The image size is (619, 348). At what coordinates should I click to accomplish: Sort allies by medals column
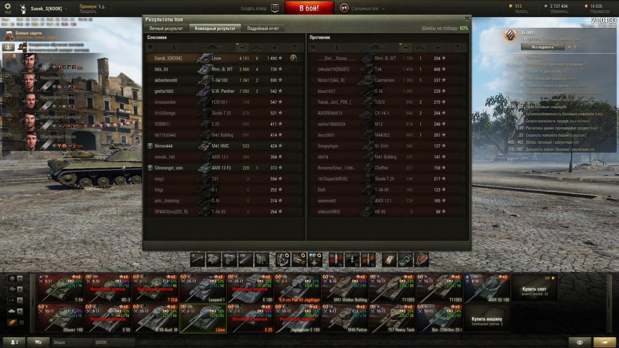tap(294, 47)
